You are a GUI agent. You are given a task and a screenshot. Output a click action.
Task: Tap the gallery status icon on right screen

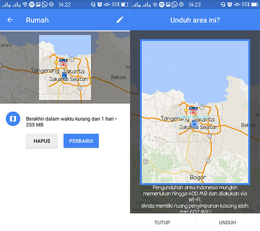click(x=168, y=4)
